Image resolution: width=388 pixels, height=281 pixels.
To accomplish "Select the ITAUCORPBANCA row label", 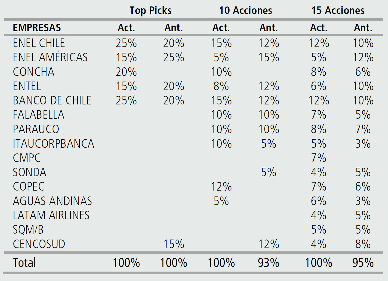I will [x=54, y=143].
